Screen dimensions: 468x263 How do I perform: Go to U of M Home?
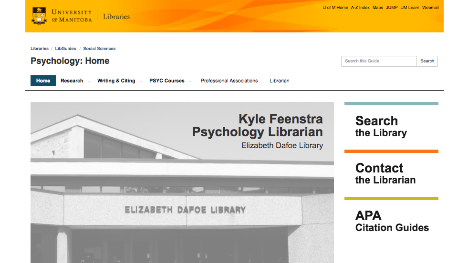pos(335,8)
